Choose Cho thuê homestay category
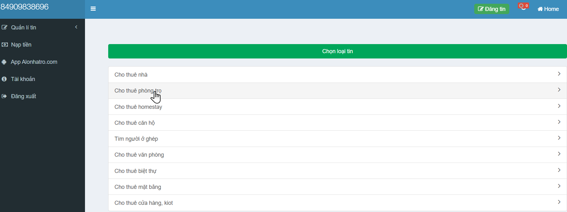 (138, 107)
